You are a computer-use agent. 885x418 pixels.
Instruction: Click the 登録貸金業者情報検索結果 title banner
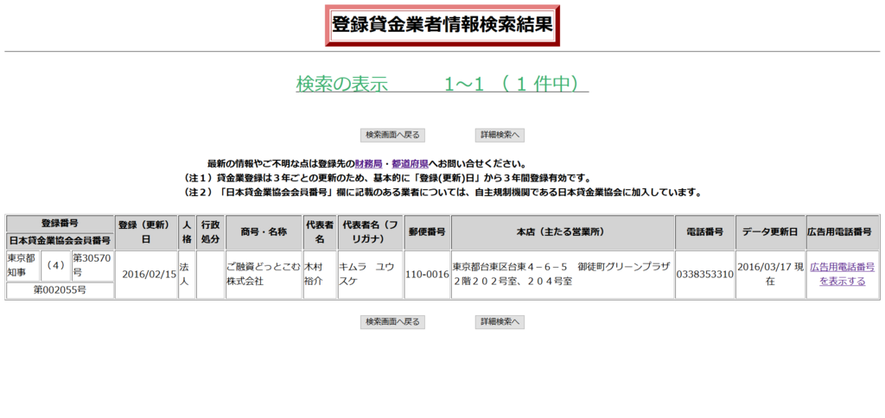click(442, 25)
